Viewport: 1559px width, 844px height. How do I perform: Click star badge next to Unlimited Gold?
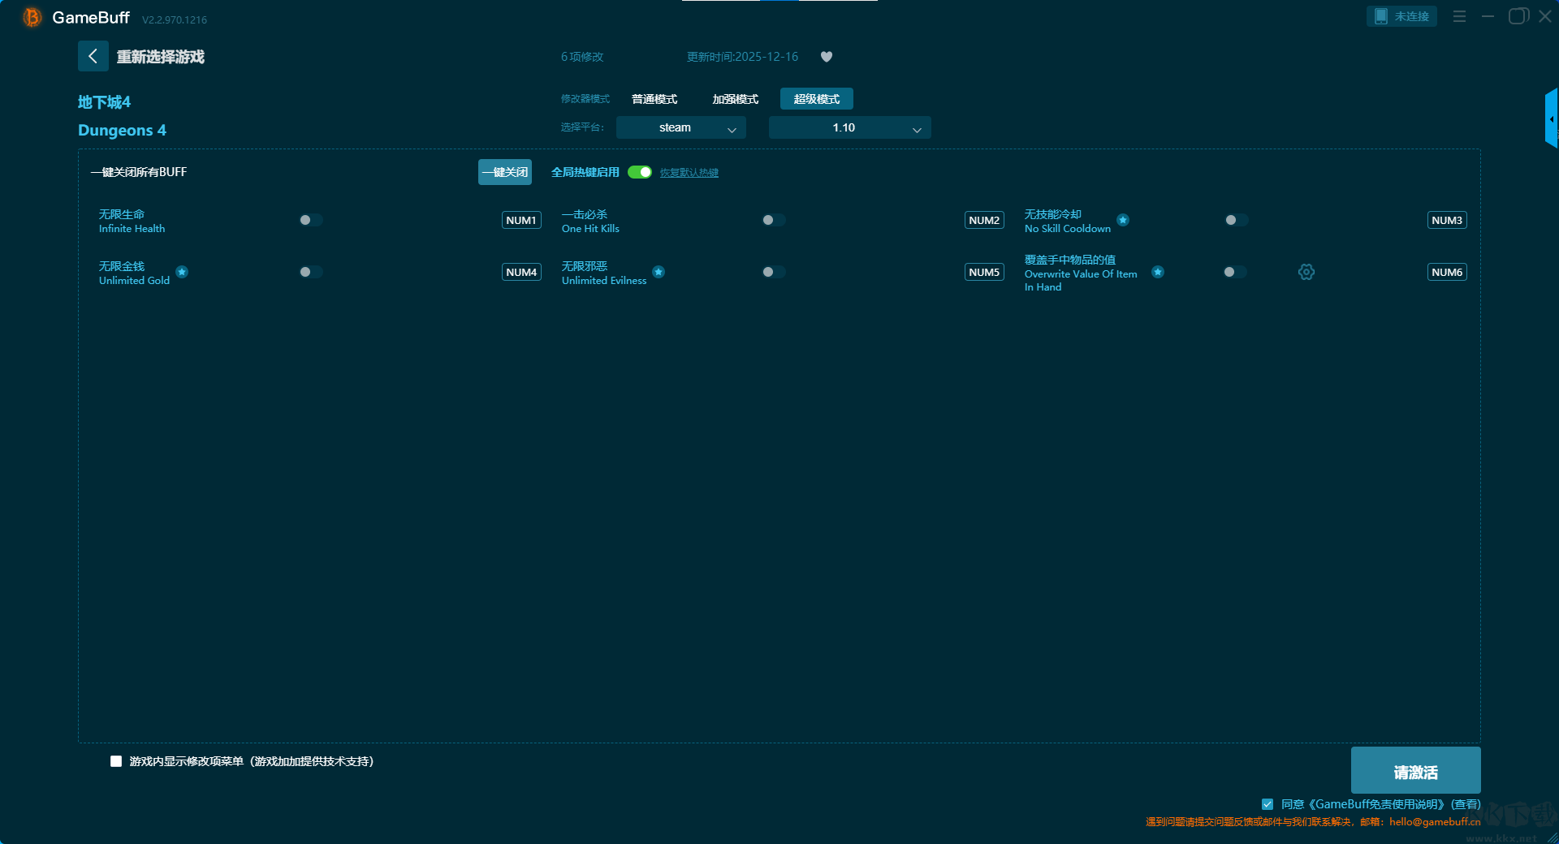coord(182,272)
